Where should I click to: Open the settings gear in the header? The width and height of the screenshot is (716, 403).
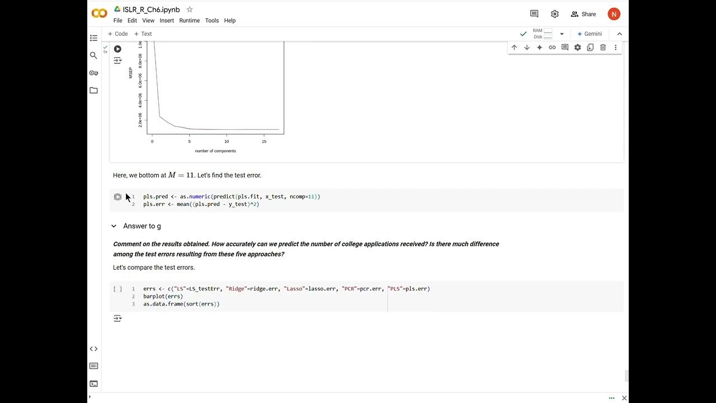click(x=555, y=14)
